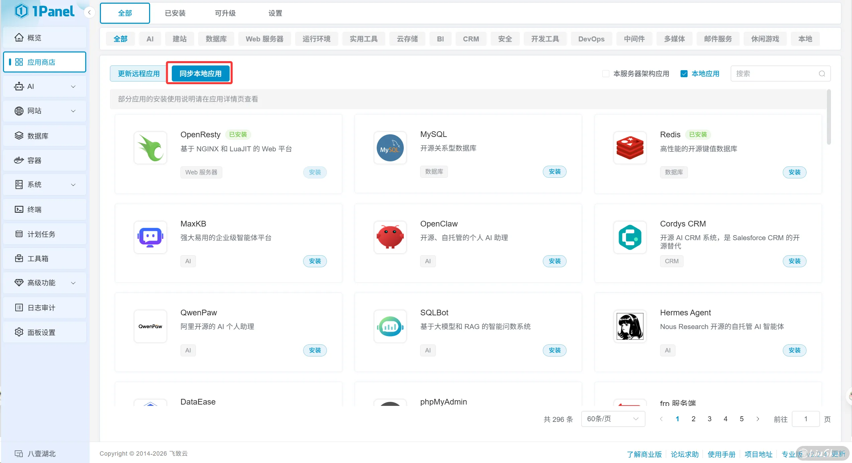Click the 系统 server icon
Viewport: 852px width, 463px height.
(19, 184)
